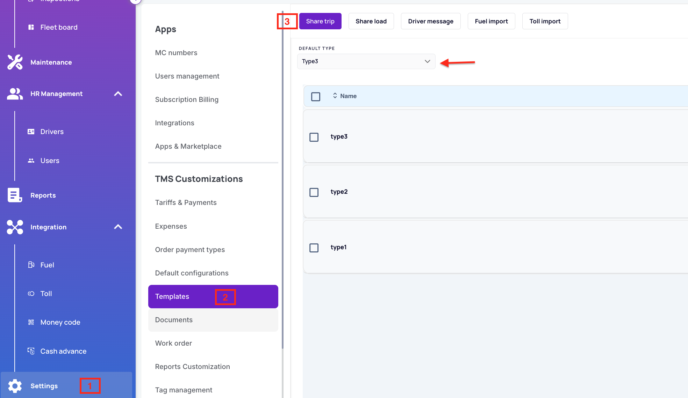
Task: Open Reports section
Action: click(43, 195)
